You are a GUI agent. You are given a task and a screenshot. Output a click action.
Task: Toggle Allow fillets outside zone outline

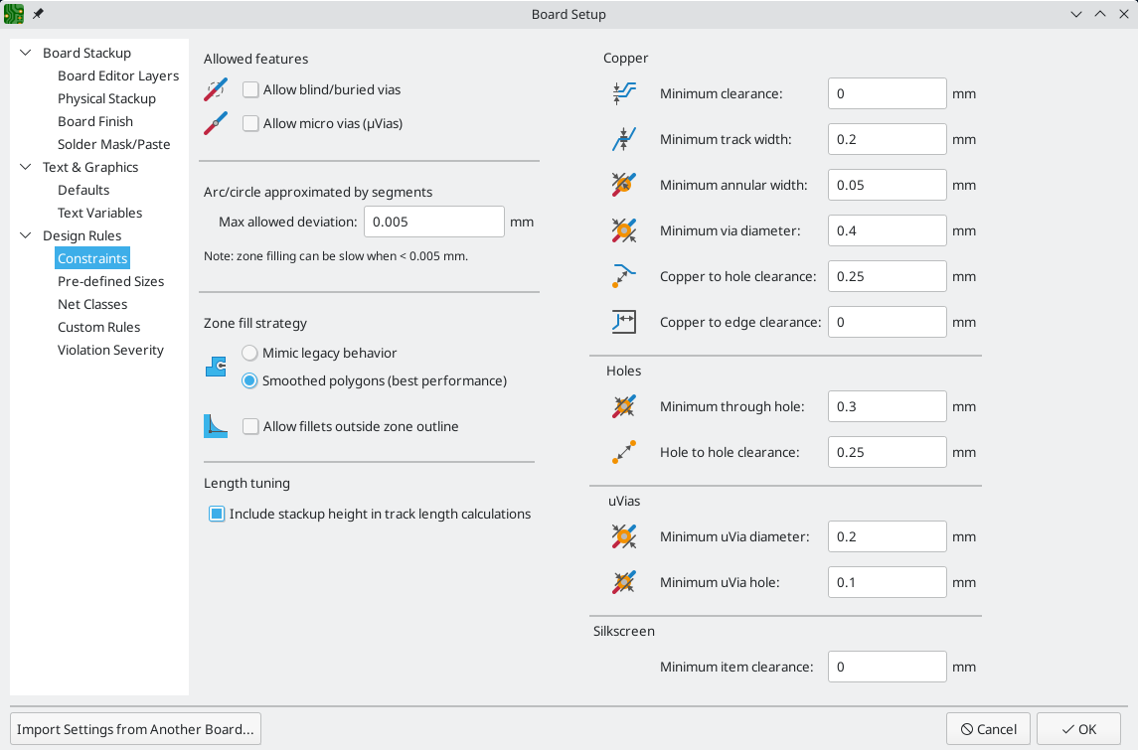click(250, 426)
